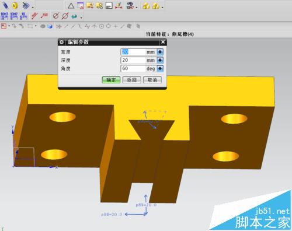Click the p88=20.0 dimension label
The width and height of the screenshot is (292, 231).
(112, 214)
